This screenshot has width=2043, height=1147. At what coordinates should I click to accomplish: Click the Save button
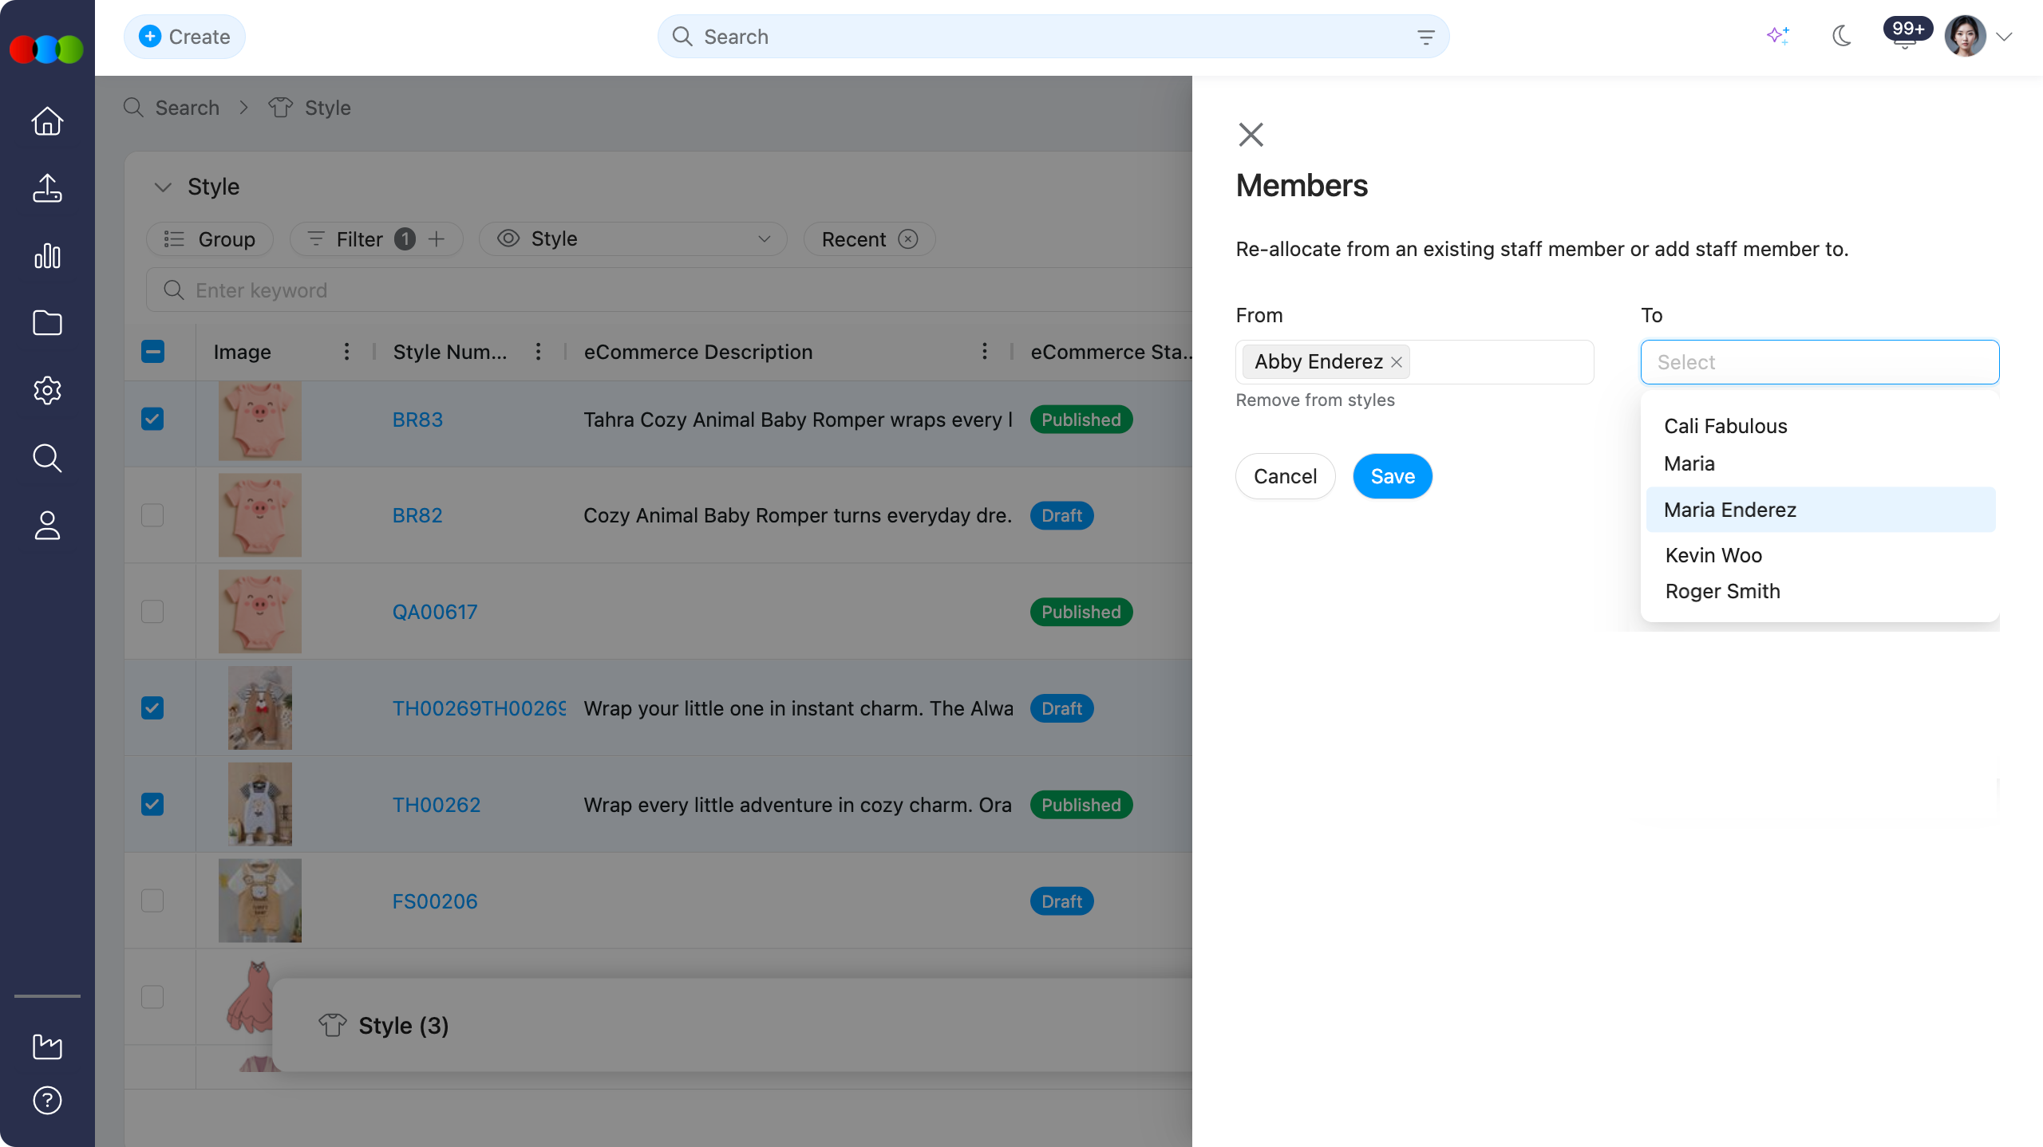(x=1393, y=476)
